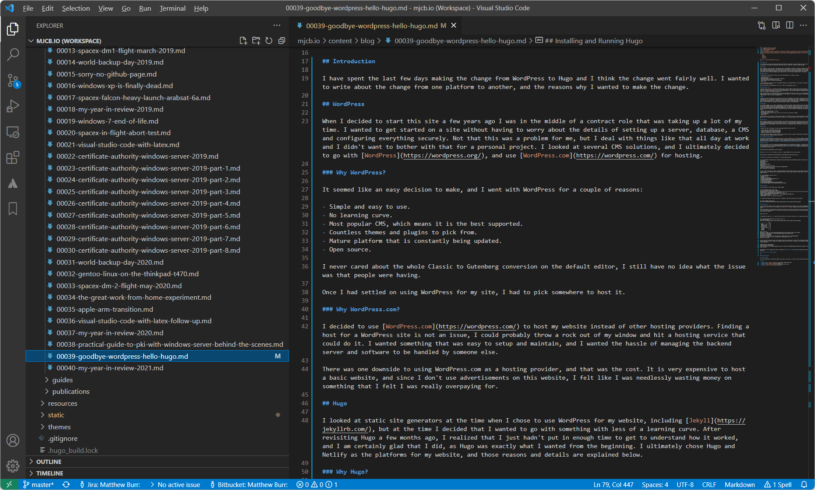
Task: Click the content breadcrumb segment
Action: click(340, 41)
